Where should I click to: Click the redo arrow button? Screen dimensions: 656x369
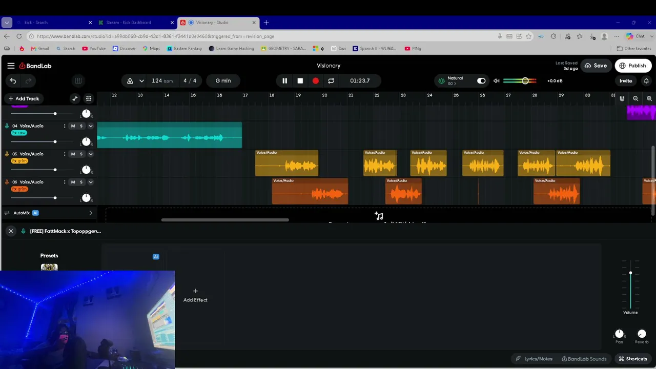(29, 80)
